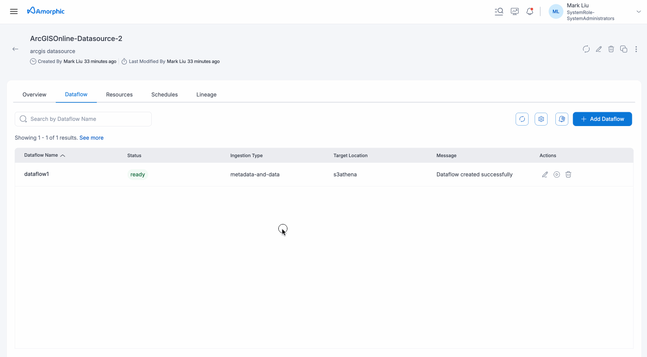The height and width of the screenshot is (357, 647).
Task: Run dataflow1 using the play icon
Action: tap(556, 174)
